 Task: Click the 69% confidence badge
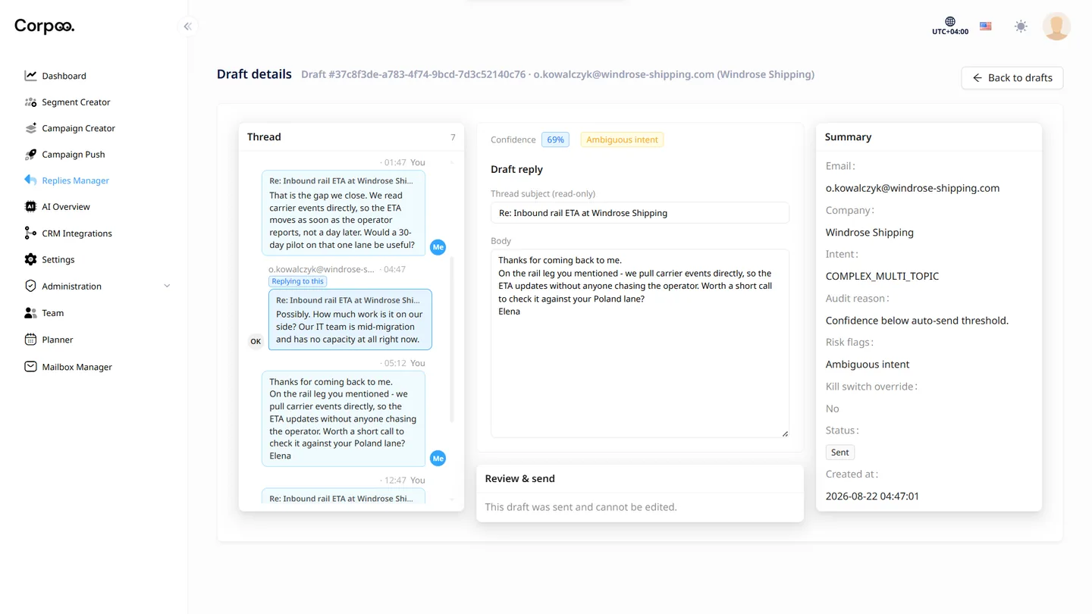click(x=555, y=139)
